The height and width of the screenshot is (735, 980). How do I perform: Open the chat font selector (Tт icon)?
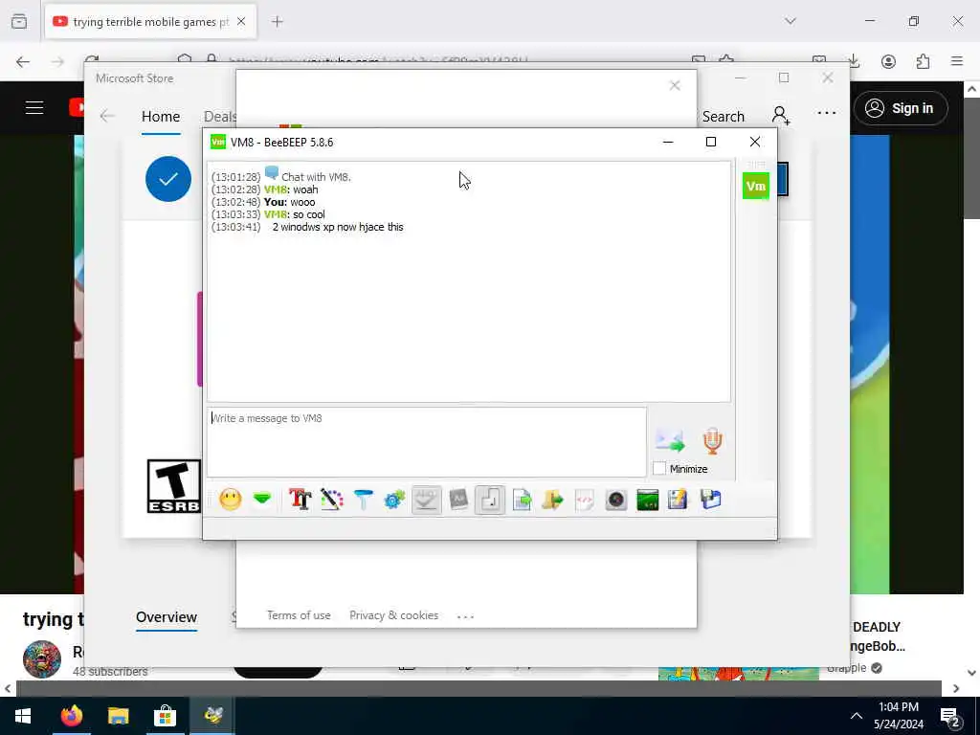coord(300,500)
